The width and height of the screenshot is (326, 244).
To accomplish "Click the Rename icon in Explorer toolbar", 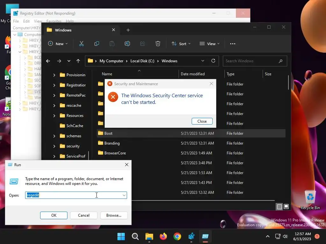I will pyautogui.click(x=127, y=44).
